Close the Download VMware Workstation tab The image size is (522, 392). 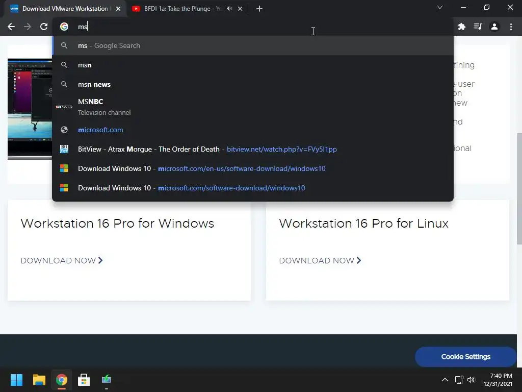[118, 9]
